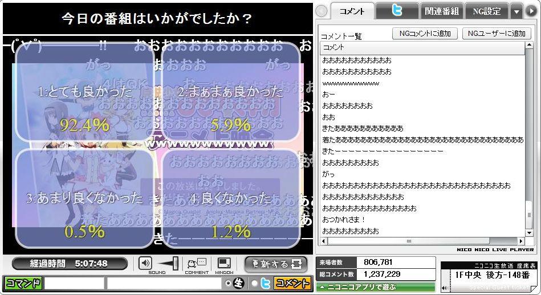Click horizontal scrollbar right arrow
Image resolution: width=541 pixels, height=295 pixels.
coord(521,241)
